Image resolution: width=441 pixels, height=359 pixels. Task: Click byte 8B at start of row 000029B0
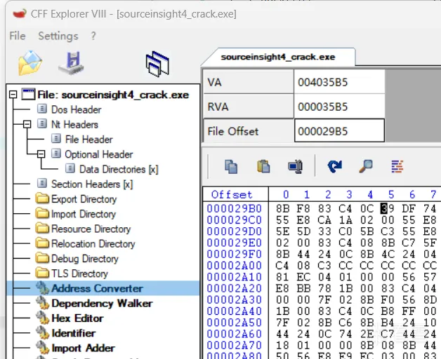283,209
